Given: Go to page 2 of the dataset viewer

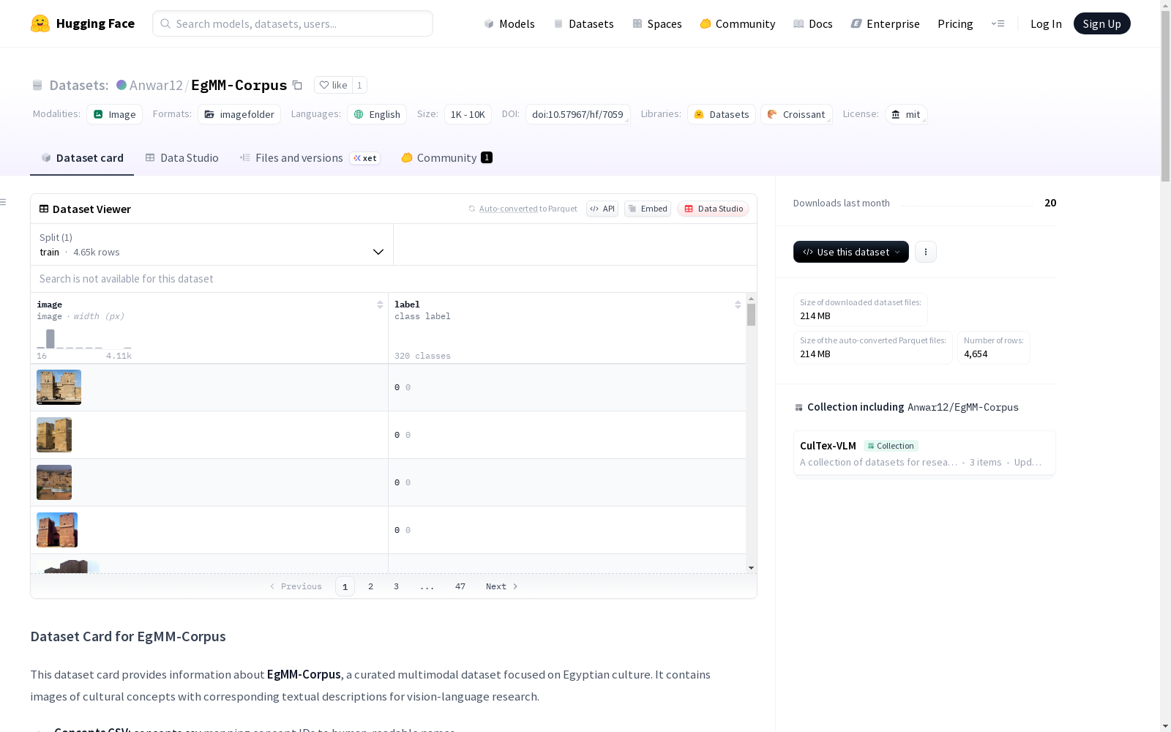Looking at the screenshot, I should [x=371, y=586].
